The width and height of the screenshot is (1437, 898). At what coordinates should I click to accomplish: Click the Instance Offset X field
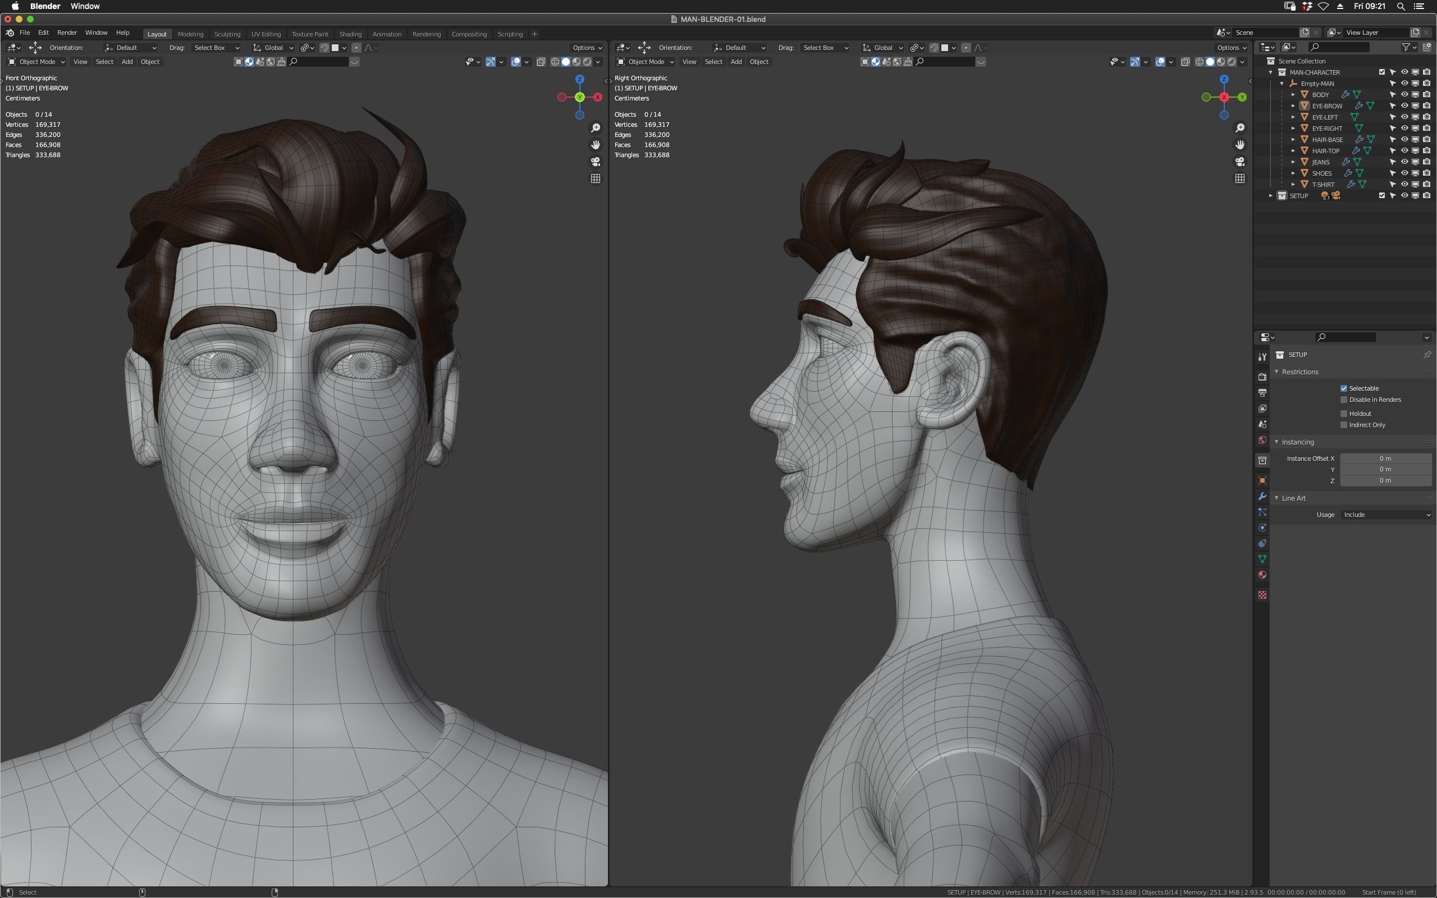(x=1385, y=459)
